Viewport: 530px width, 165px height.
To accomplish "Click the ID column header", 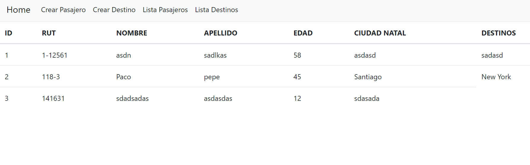I will tap(9, 33).
